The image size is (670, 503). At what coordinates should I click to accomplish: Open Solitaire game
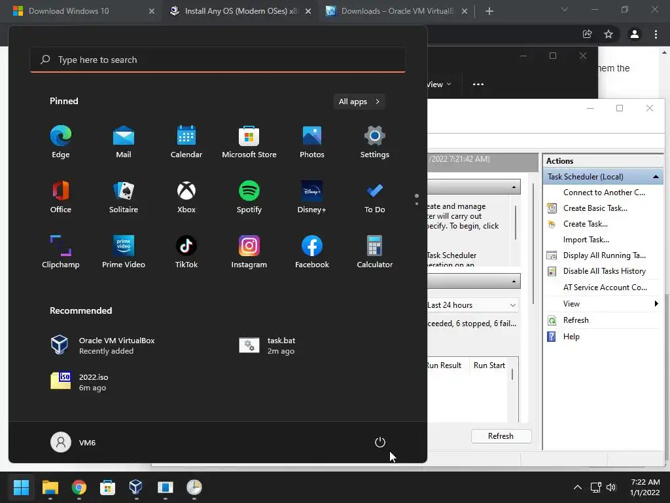point(124,197)
